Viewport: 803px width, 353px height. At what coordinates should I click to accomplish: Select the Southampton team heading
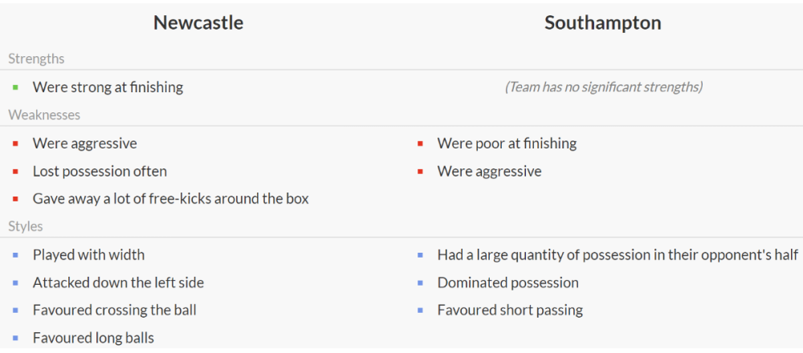602,23
